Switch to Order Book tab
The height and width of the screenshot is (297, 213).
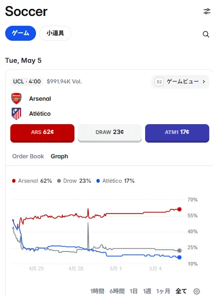pyautogui.click(x=28, y=156)
